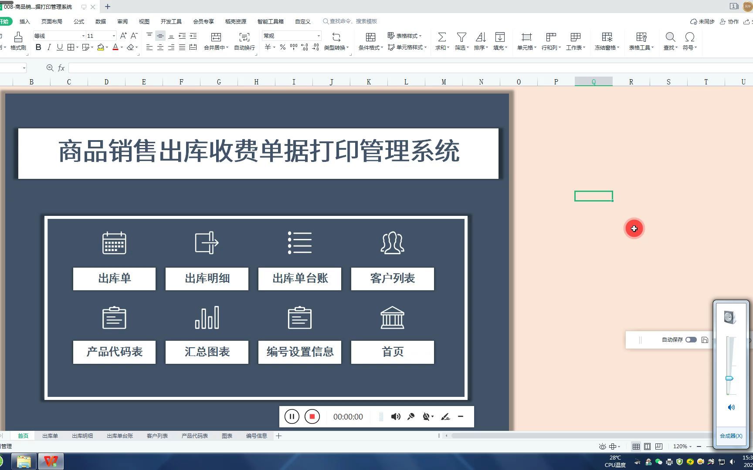Click the fx insert function icon
This screenshot has width=753, height=470.
point(61,68)
